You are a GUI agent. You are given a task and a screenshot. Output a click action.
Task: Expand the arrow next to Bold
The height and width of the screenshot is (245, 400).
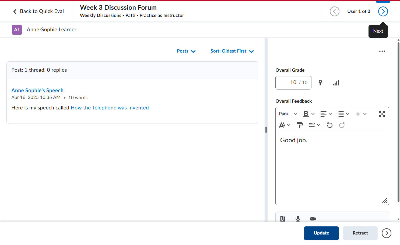(313, 114)
